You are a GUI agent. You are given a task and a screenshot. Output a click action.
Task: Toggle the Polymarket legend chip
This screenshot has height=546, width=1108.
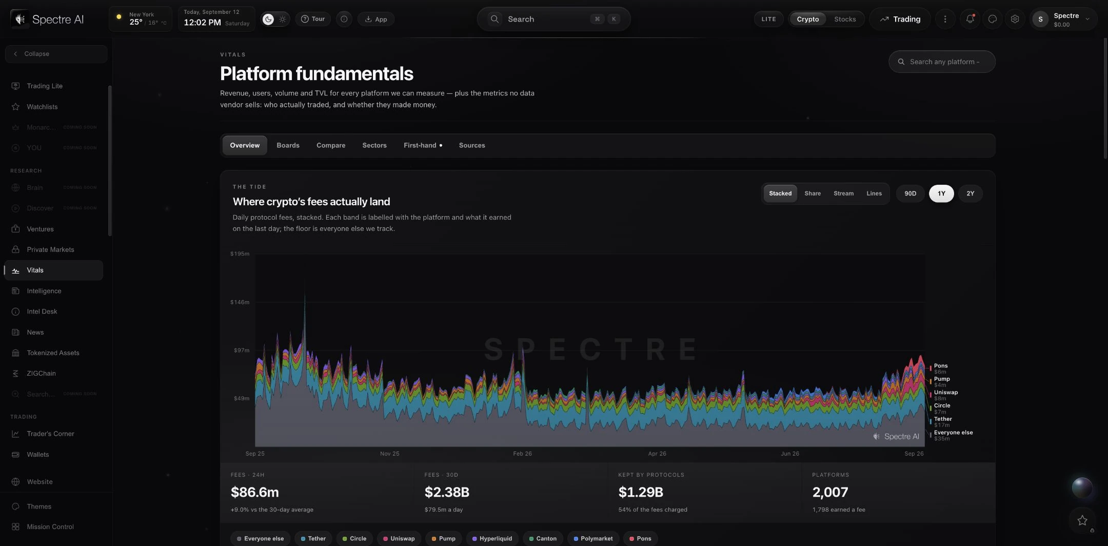[x=593, y=538]
